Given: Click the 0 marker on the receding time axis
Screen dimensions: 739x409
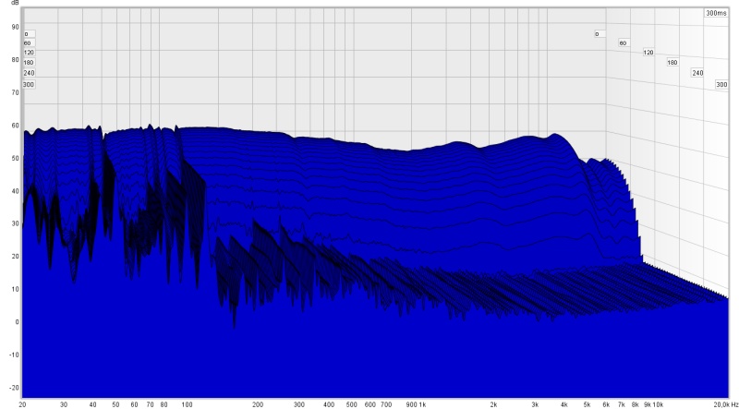Looking at the screenshot, I should tap(598, 34).
